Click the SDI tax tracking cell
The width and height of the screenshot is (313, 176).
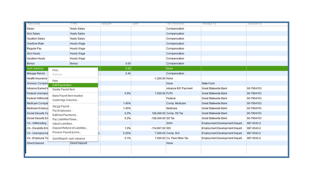[x=169, y=128]
